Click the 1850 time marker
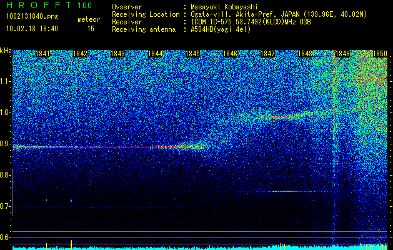The width and height of the screenshot is (393, 250). (x=381, y=54)
